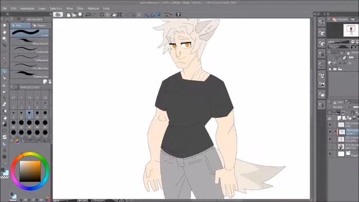The height and width of the screenshot is (202, 359).
Task: Select the Mapping pen brush
Action: coord(30,42)
